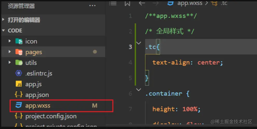Click the 全局样式 comment line
Image resolution: width=257 pixels, height=129 pixels.
(x=170, y=31)
